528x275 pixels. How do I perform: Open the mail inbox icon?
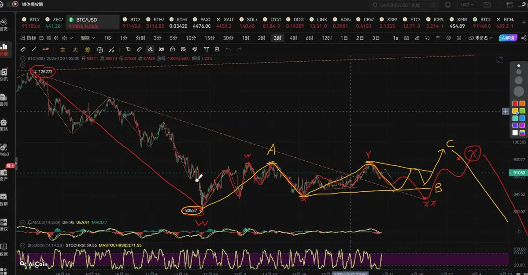click(x=487, y=5)
